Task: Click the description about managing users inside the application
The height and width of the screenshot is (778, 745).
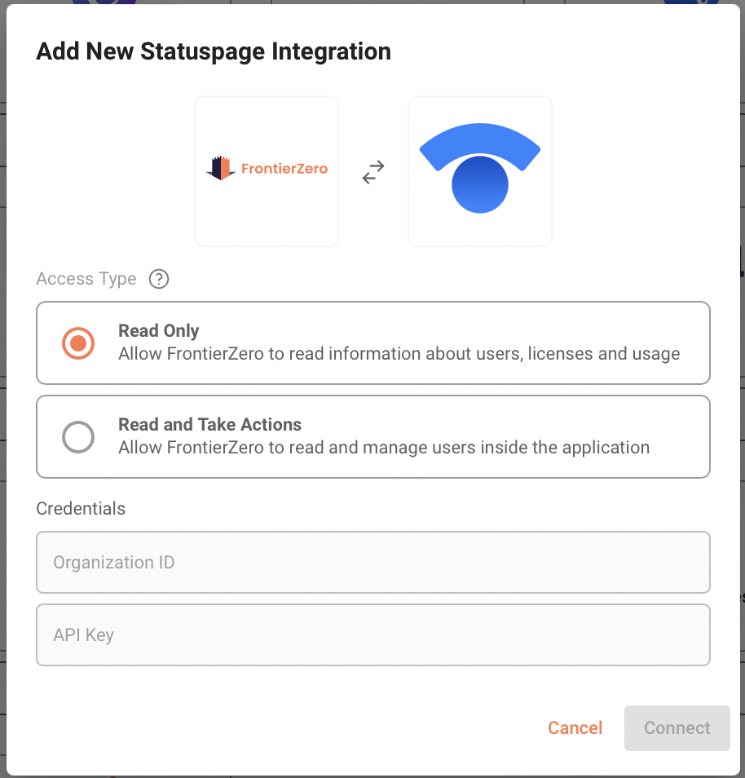Action: (383, 448)
